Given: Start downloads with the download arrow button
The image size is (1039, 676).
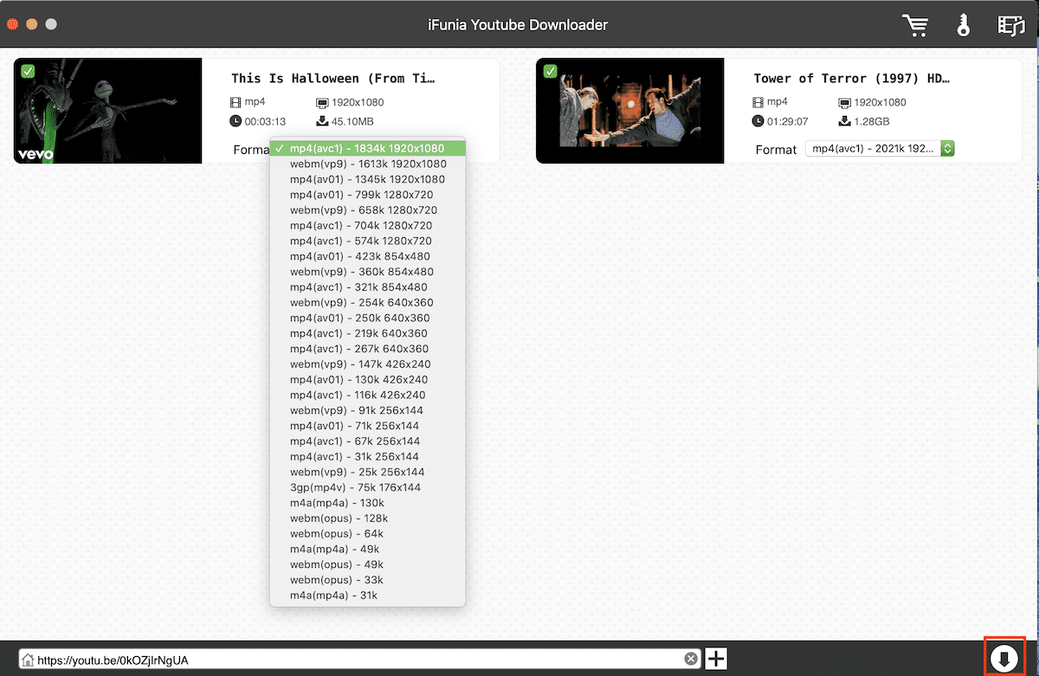Looking at the screenshot, I should (x=1004, y=659).
